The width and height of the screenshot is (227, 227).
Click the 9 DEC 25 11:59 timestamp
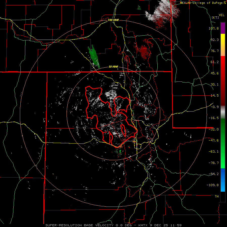[165, 225]
